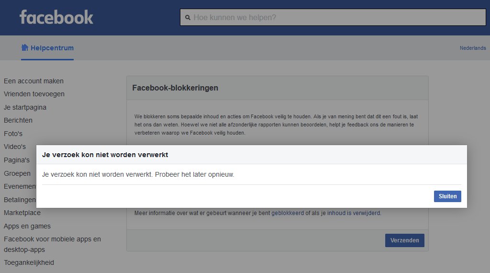Open 'Facebook voor mobiele apps en desktop-apps'
490x273 pixels.
[52, 244]
